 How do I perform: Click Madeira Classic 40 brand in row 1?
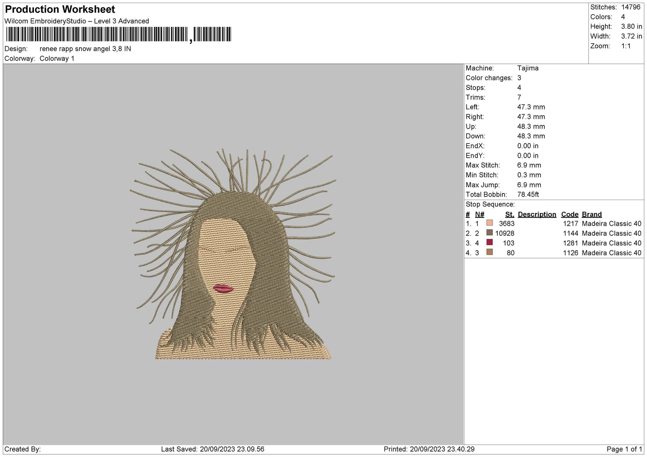click(612, 224)
